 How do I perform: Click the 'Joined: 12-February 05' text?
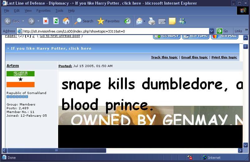pyautogui.click(x=27, y=115)
